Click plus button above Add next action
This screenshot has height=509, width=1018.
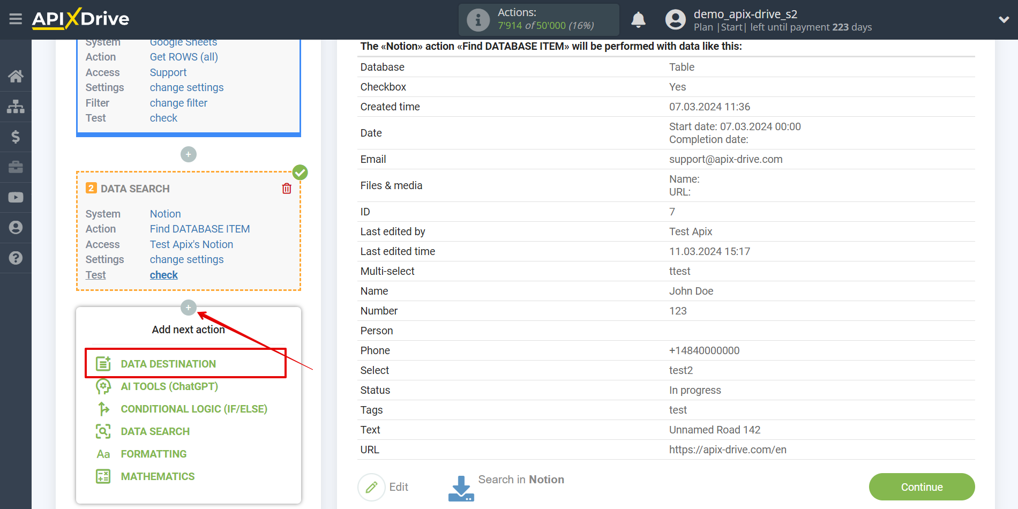point(189,308)
